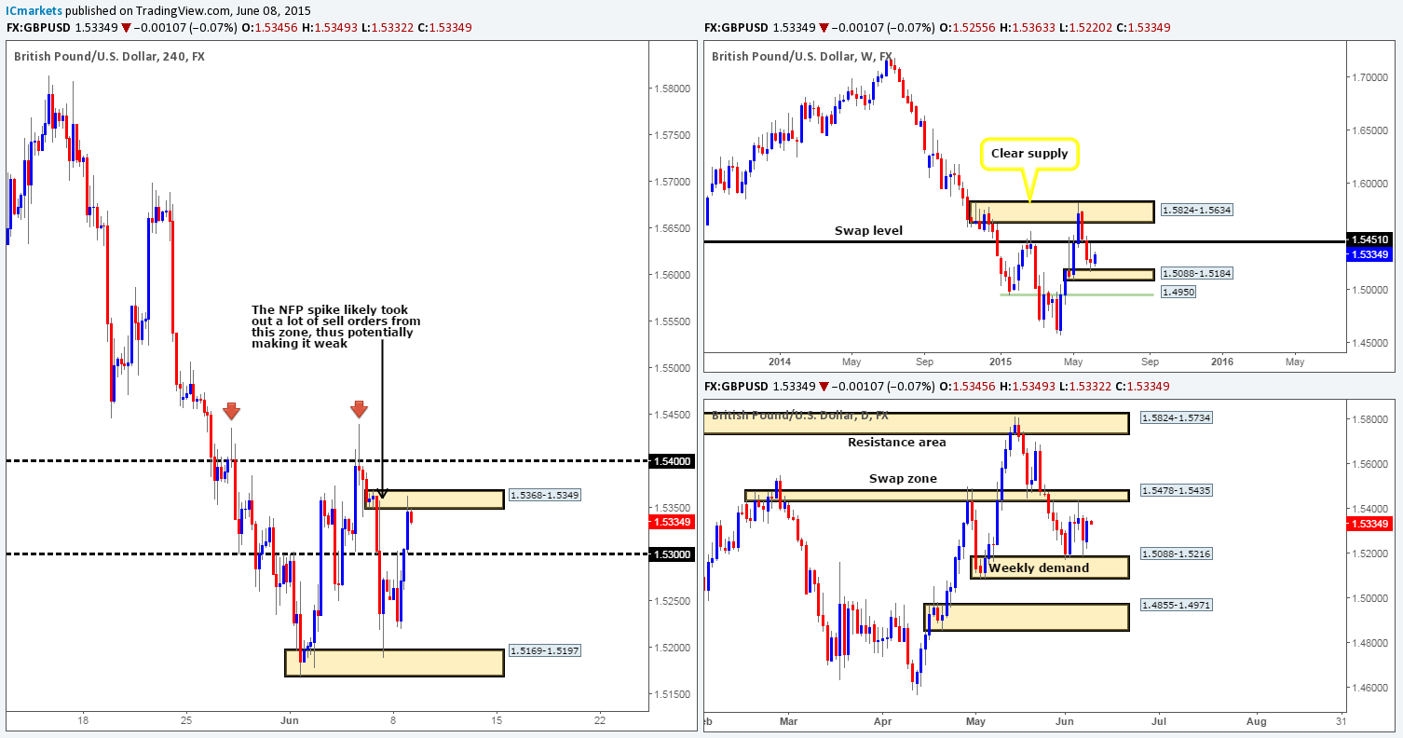Click the red 1.53349 price tag on 240 chart

pyautogui.click(x=671, y=522)
